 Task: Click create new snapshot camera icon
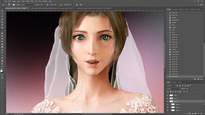[198, 79]
